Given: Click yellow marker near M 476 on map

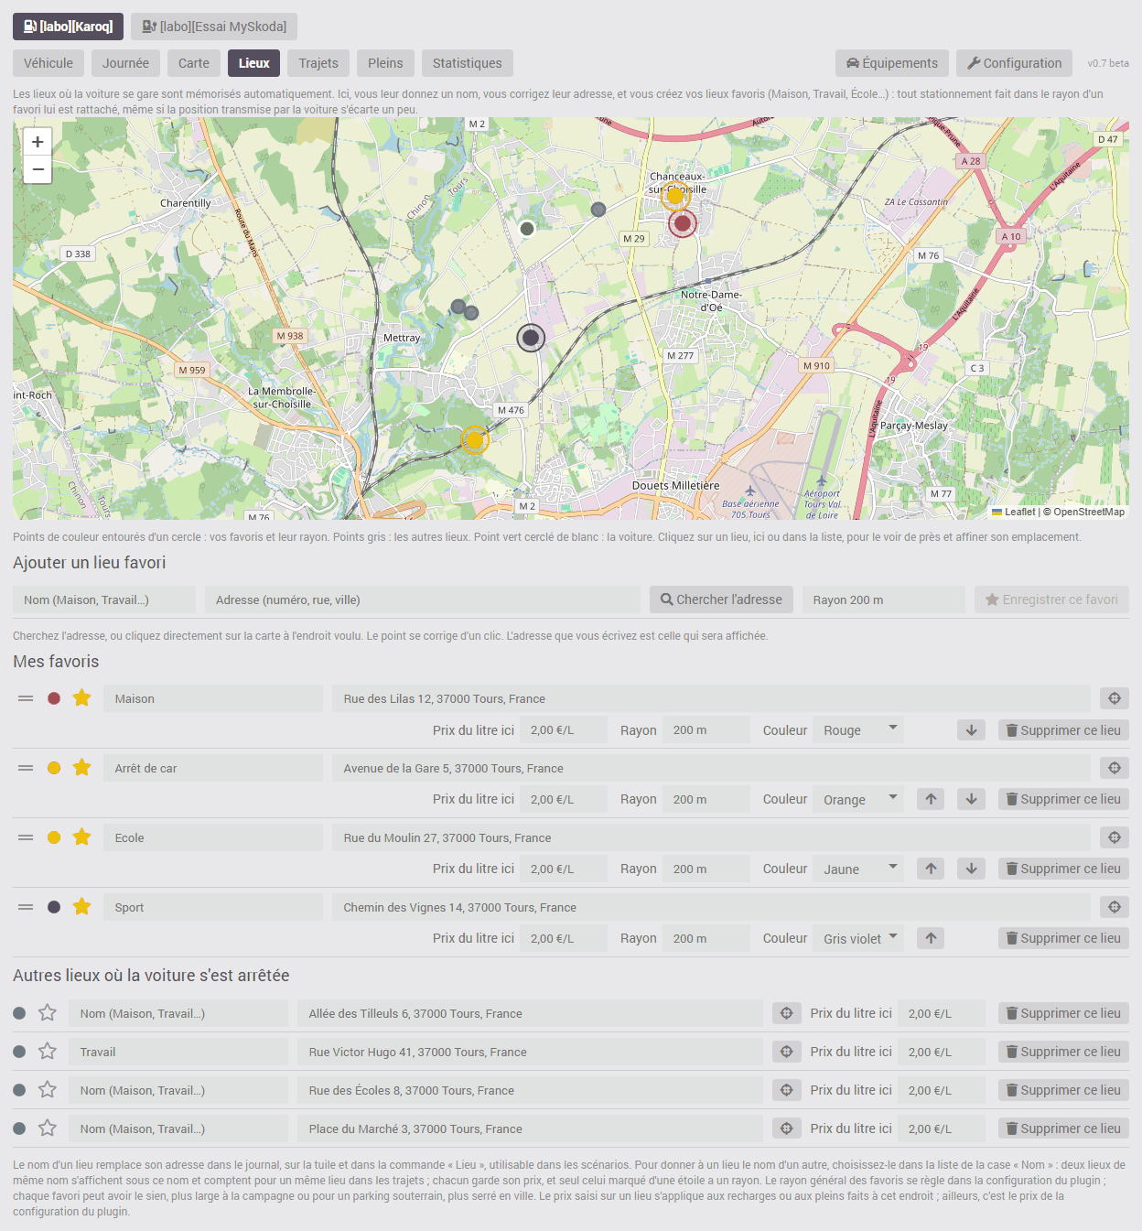Looking at the screenshot, I should click(474, 440).
